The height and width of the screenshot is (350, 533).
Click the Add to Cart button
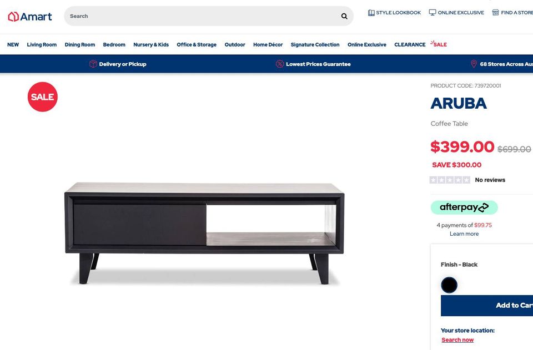tap(487, 306)
